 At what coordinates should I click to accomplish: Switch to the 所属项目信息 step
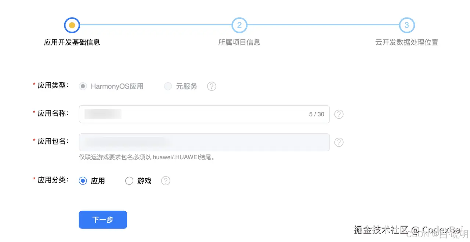coord(239,42)
